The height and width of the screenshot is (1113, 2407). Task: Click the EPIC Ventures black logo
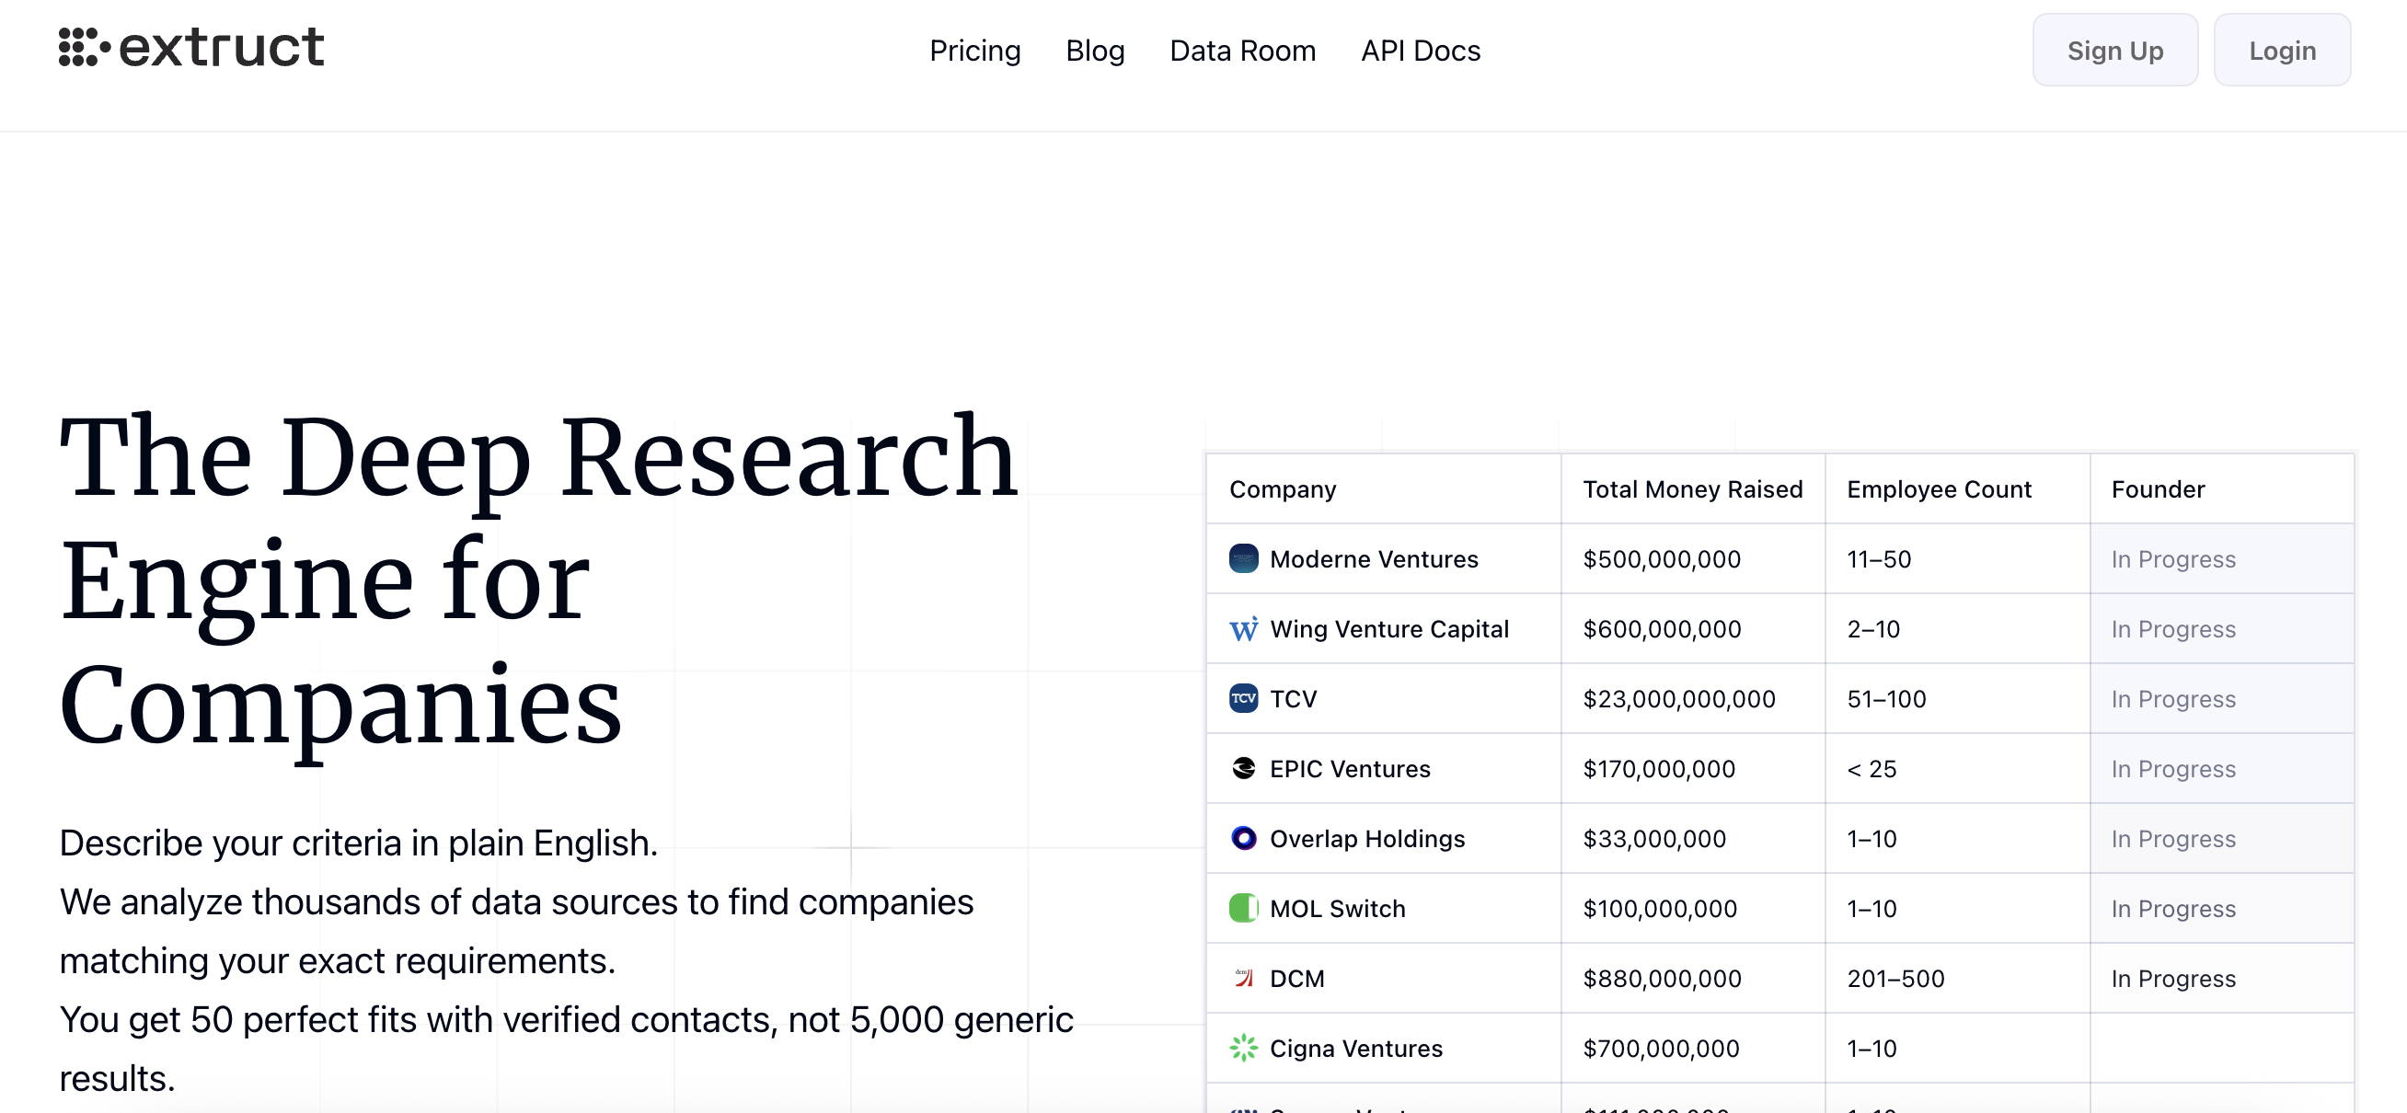1243,768
